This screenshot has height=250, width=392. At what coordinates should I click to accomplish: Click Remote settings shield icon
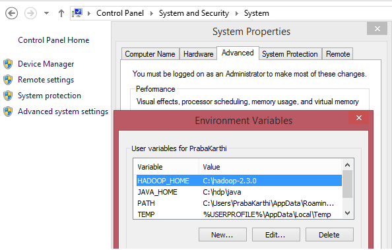pos(8,80)
